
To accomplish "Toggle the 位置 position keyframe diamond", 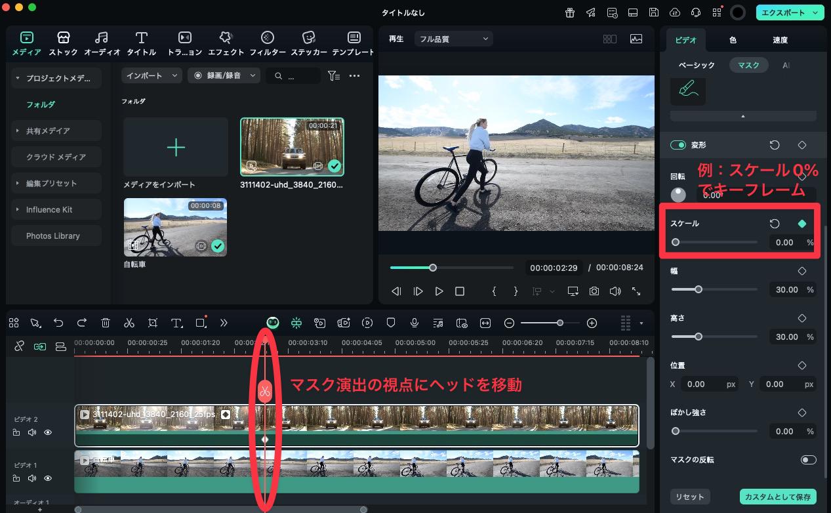I will click(801, 365).
